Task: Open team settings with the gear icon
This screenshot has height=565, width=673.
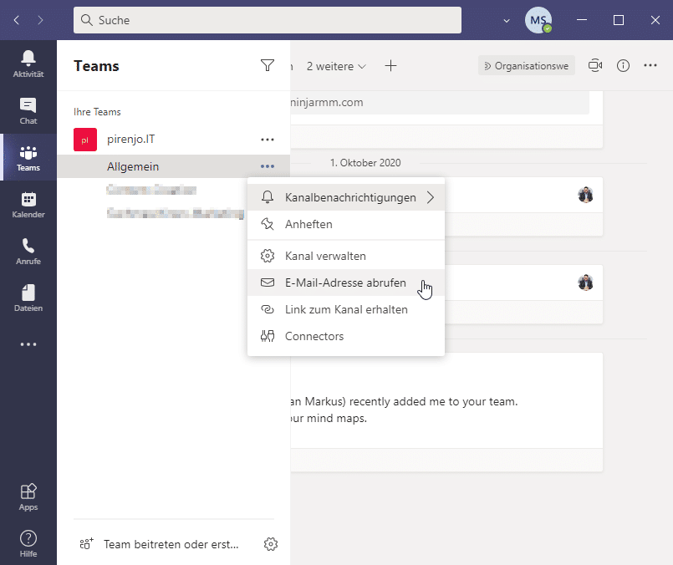Action: coord(270,543)
